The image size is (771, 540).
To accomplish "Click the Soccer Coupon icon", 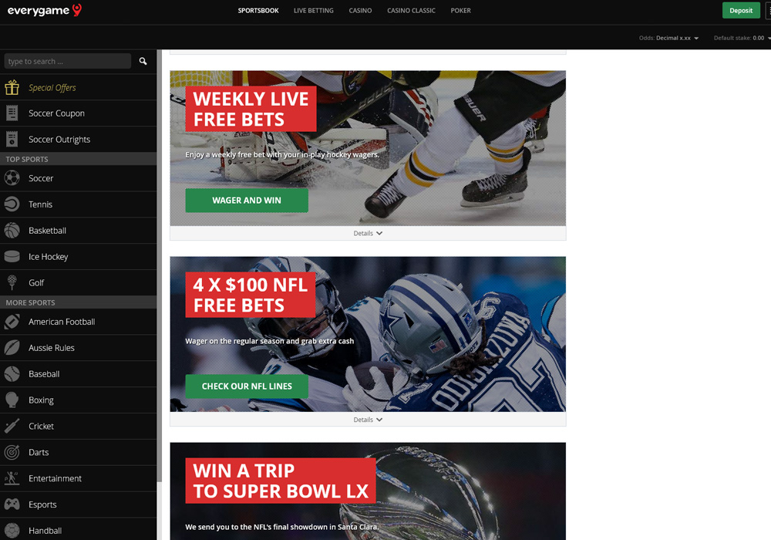I will 12,113.
